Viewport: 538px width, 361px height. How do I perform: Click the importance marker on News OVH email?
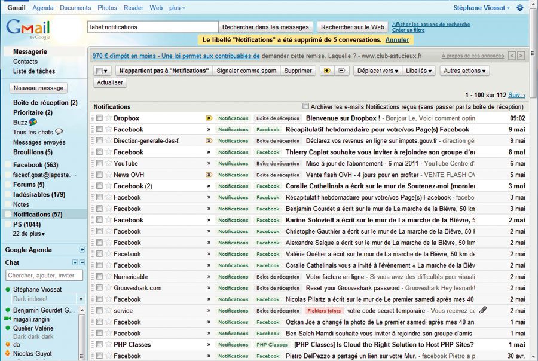pos(209,175)
